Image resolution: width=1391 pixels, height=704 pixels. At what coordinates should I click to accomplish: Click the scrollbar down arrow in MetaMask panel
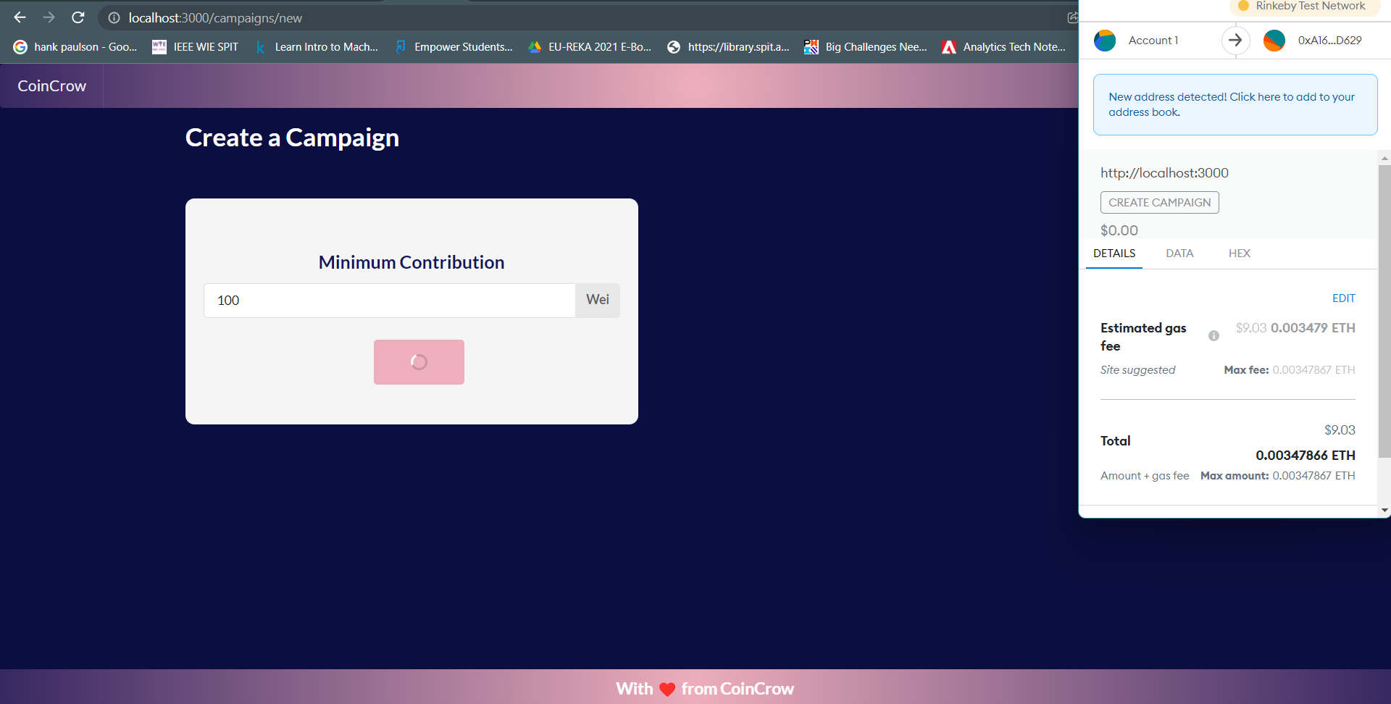1384,509
